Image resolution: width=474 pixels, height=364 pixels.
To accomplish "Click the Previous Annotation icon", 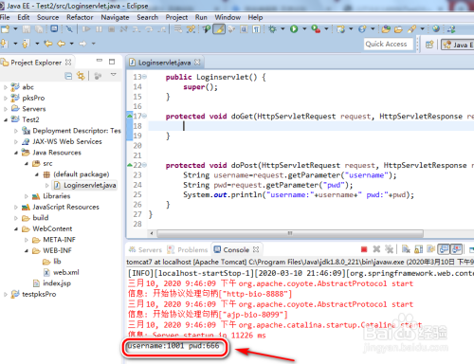I will click(26, 44).
